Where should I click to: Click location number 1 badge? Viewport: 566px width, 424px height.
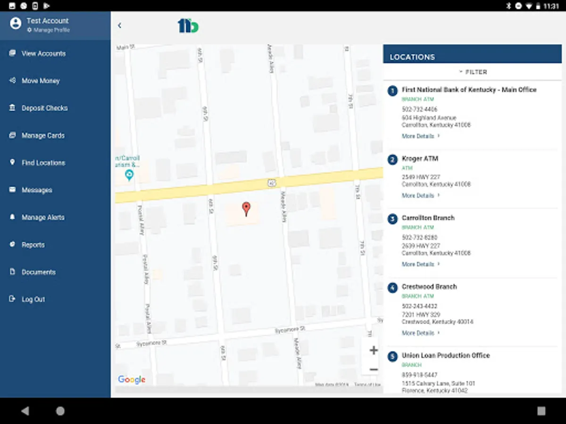click(x=392, y=90)
